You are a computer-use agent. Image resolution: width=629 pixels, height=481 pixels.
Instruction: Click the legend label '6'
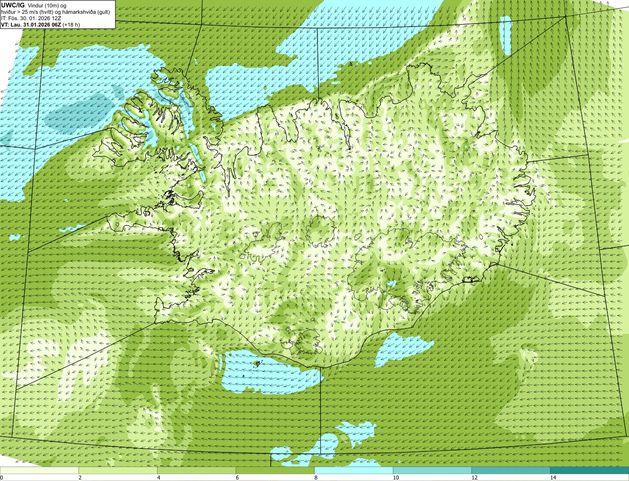pos(237,478)
